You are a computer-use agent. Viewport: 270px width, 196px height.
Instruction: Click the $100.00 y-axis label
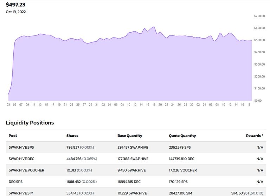[259, 88]
